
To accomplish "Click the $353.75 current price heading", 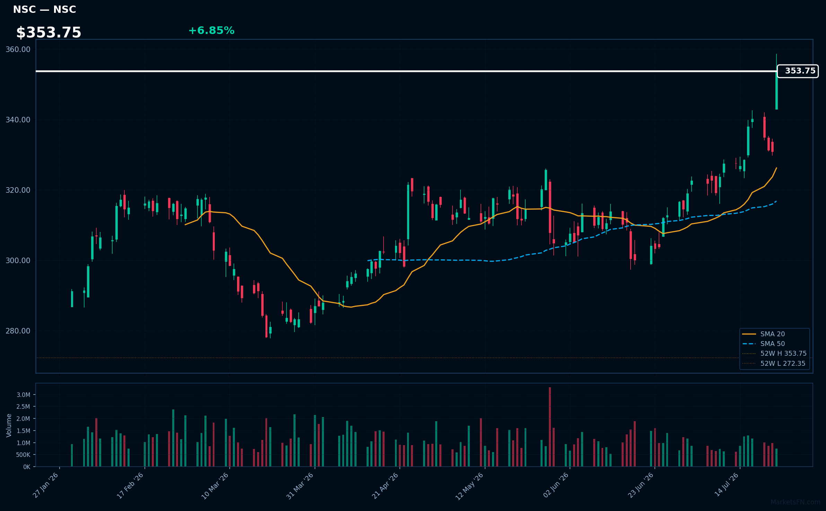I will pos(49,33).
